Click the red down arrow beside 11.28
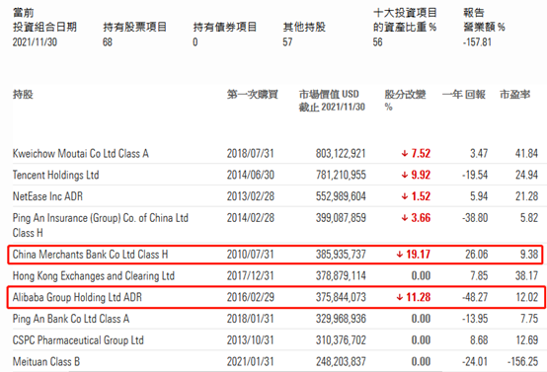 click(x=400, y=297)
